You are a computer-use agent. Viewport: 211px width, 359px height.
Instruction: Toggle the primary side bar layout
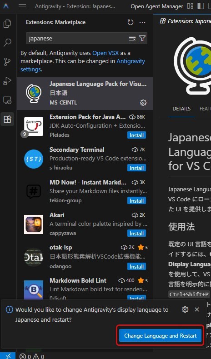[201, 6]
